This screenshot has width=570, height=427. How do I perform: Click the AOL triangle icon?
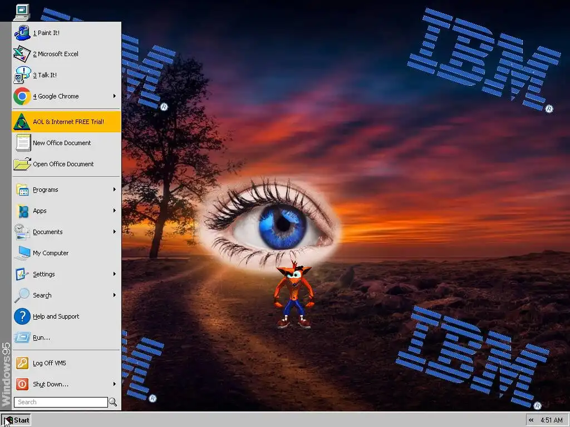click(22, 122)
